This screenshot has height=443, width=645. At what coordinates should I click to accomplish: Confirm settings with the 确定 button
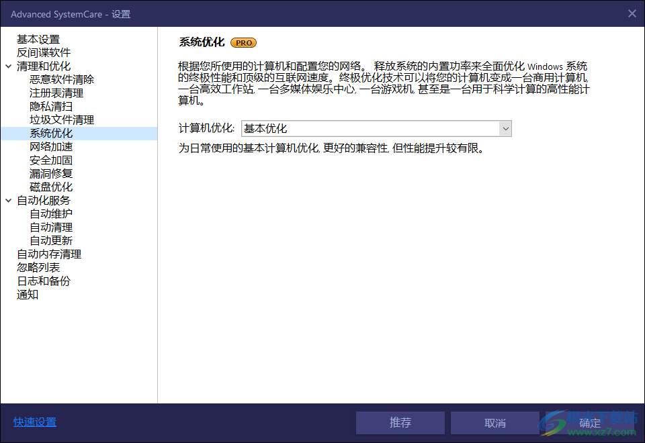(x=589, y=423)
